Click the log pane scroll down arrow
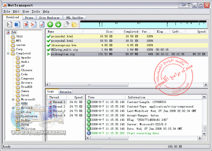 (204, 133)
